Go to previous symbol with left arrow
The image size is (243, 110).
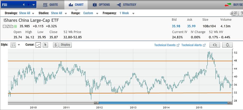tap(23, 5)
